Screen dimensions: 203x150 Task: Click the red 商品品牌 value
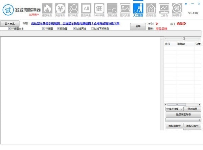pos(161,29)
